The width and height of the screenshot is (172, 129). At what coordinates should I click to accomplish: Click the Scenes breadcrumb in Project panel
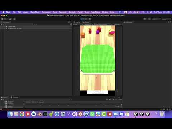click(41, 102)
